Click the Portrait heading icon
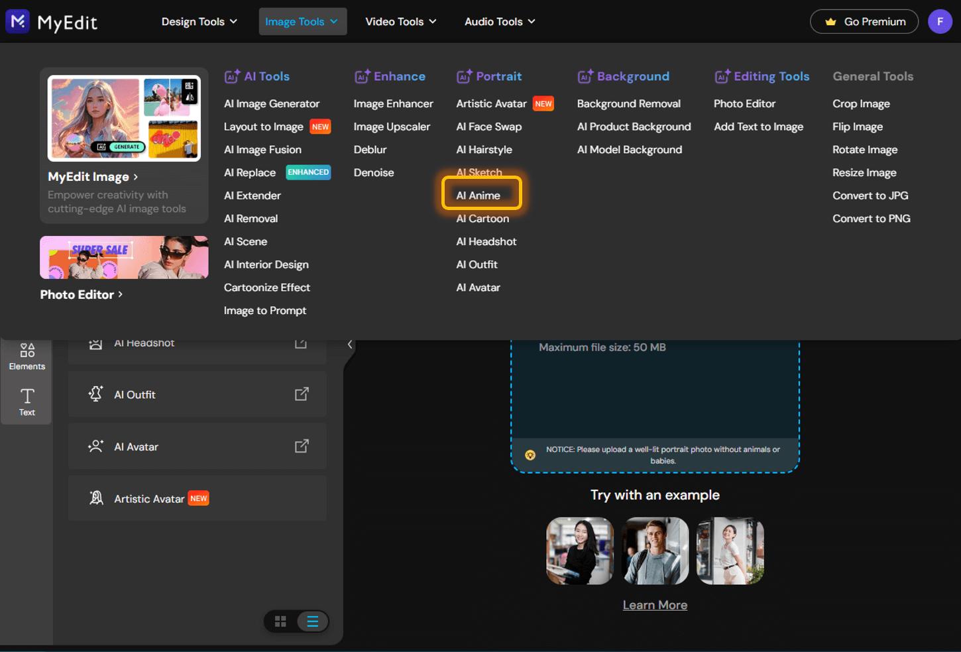This screenshot has height=652, width=961. [x=464, y=76]
